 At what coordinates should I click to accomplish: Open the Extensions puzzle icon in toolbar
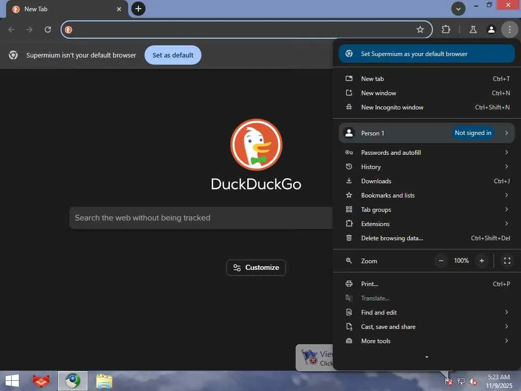[446, 30]
